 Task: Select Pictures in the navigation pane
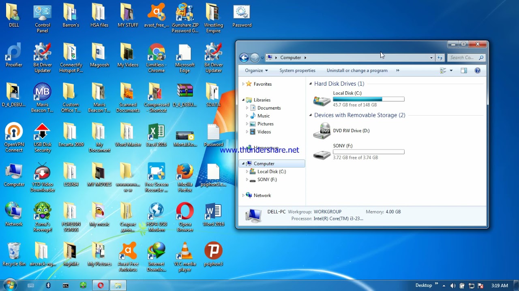(265, 124)
